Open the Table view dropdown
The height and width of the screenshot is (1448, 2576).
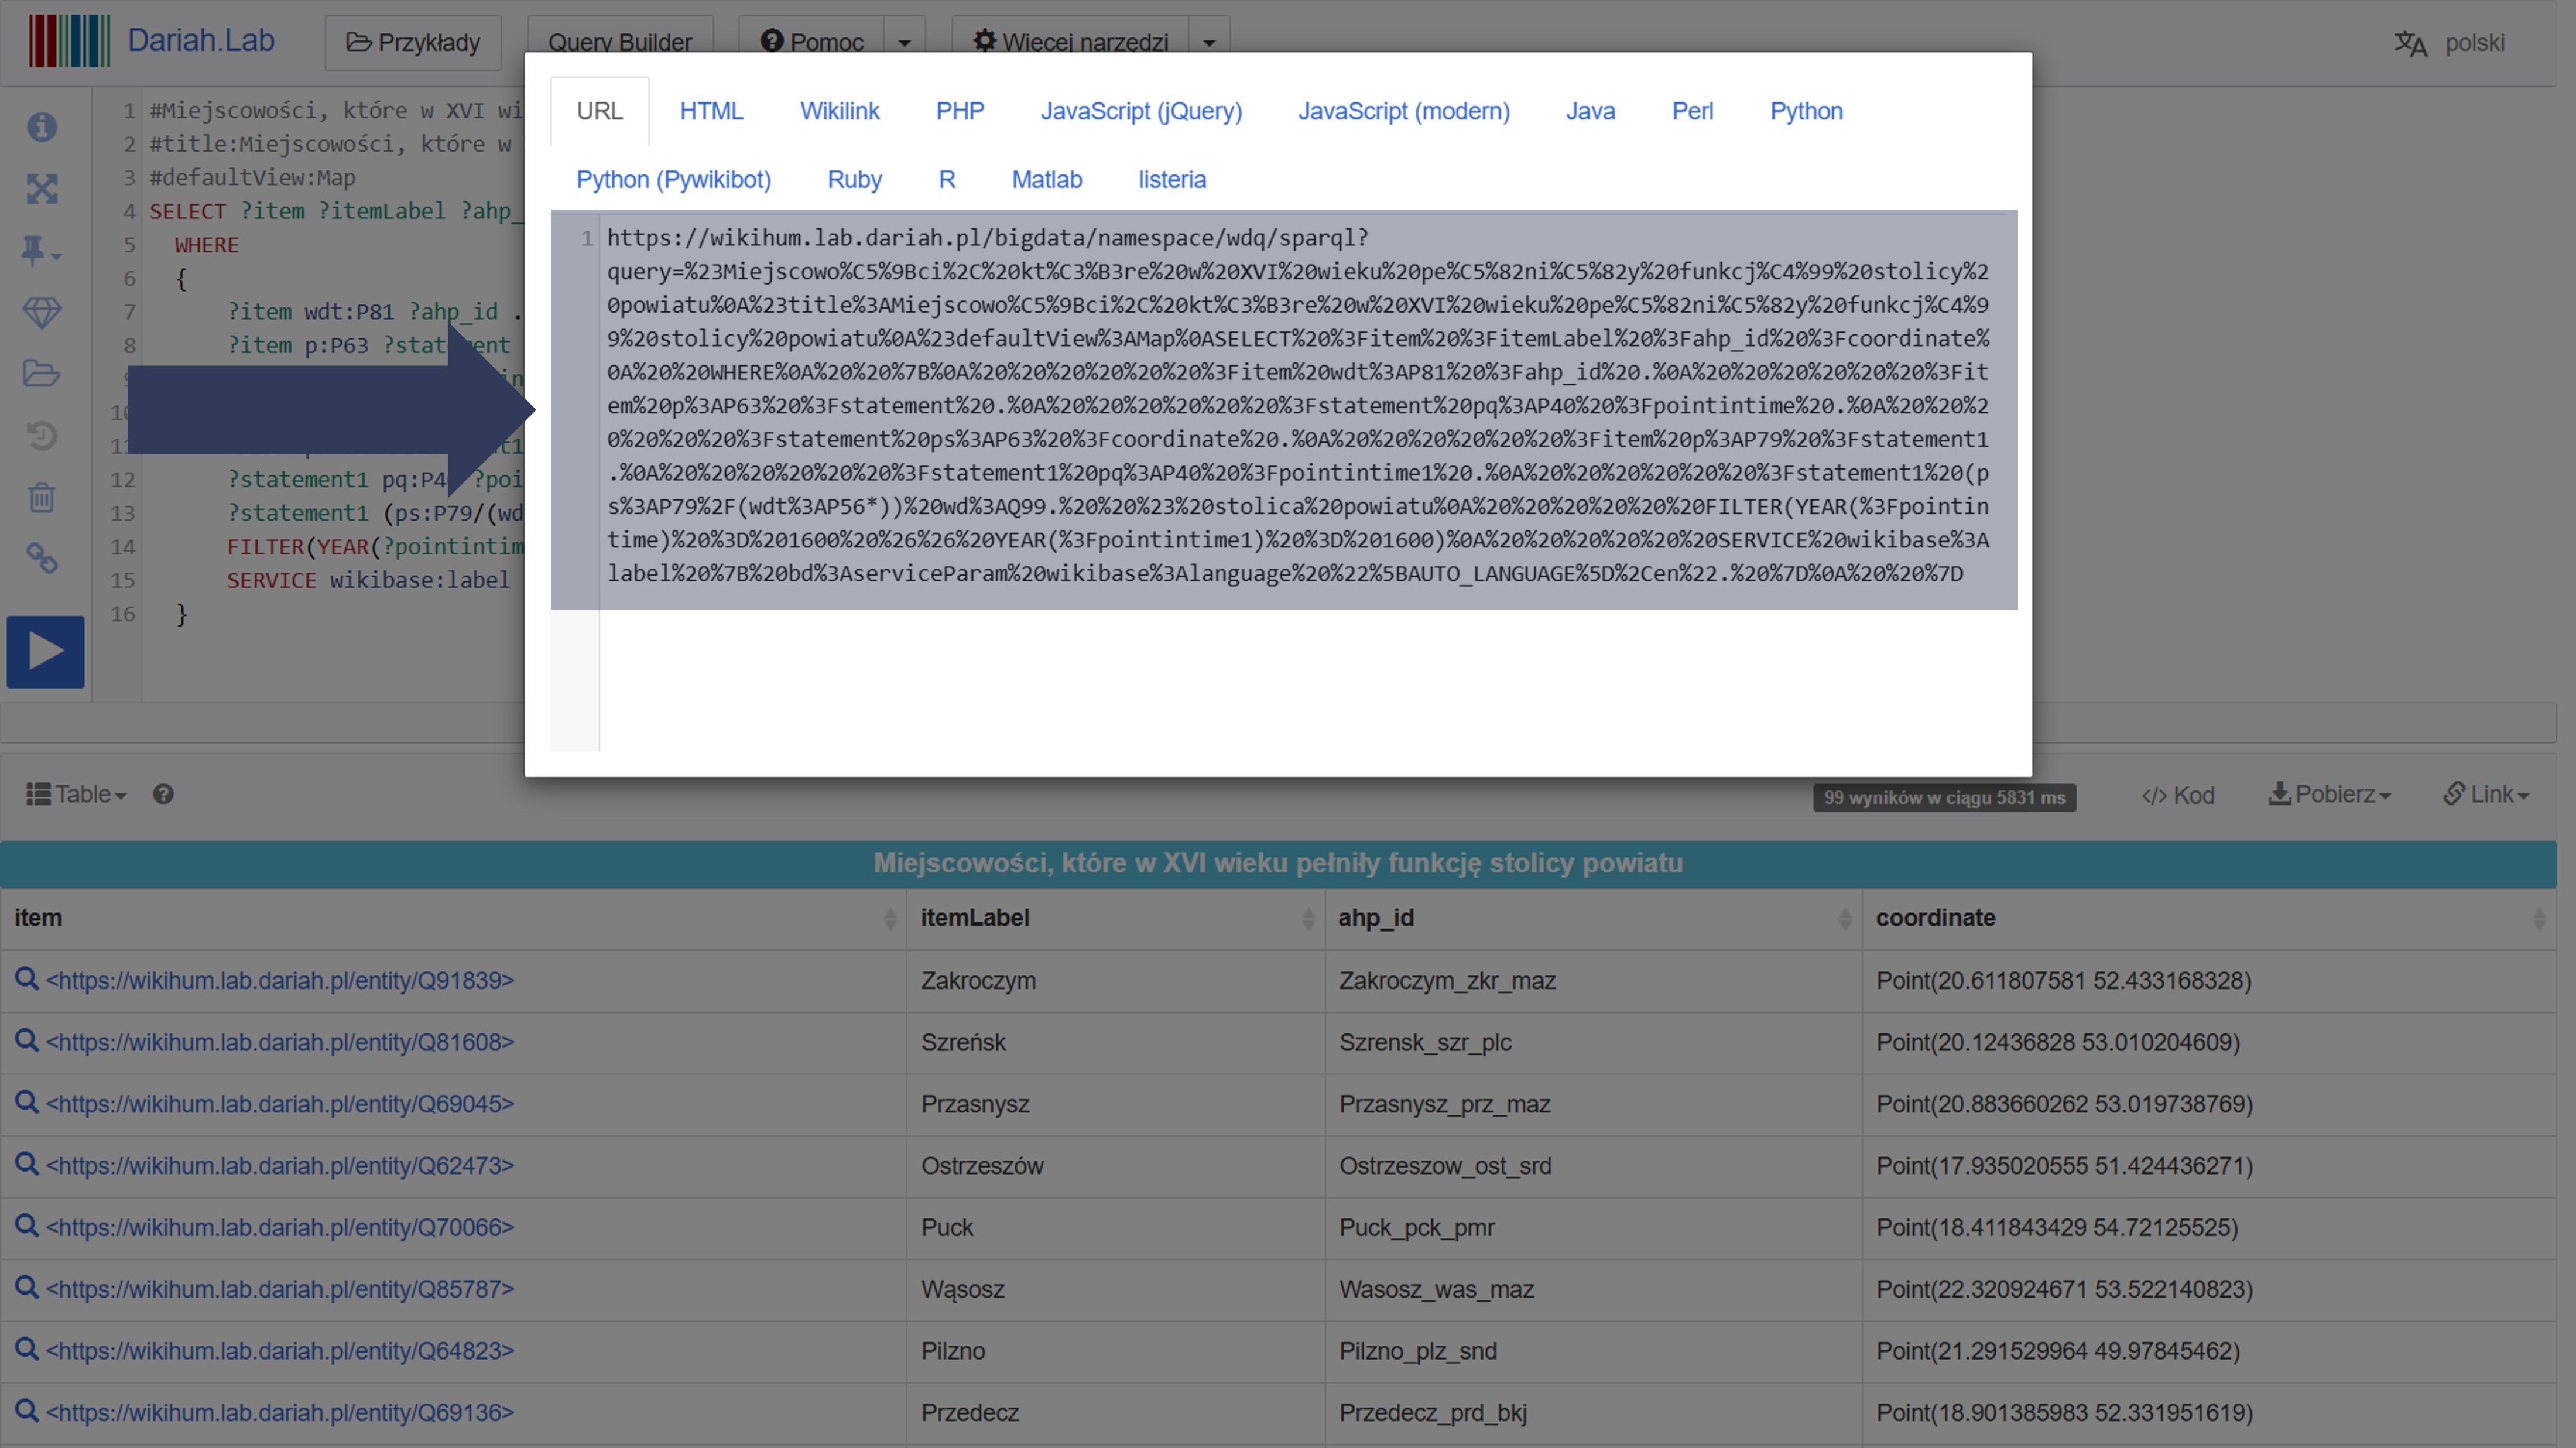tap(76, 794)
